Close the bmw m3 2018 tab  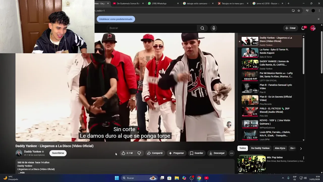[282, 4]
